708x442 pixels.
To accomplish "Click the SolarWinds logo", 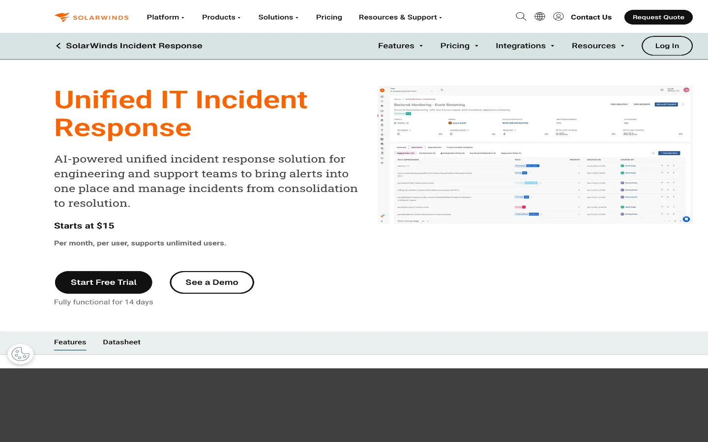I will click(x=91, y=17).
